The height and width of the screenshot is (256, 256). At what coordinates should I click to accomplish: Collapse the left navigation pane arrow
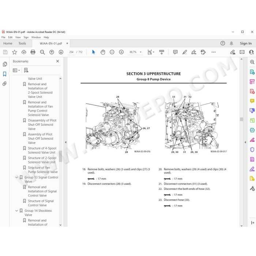coord(65,142)
